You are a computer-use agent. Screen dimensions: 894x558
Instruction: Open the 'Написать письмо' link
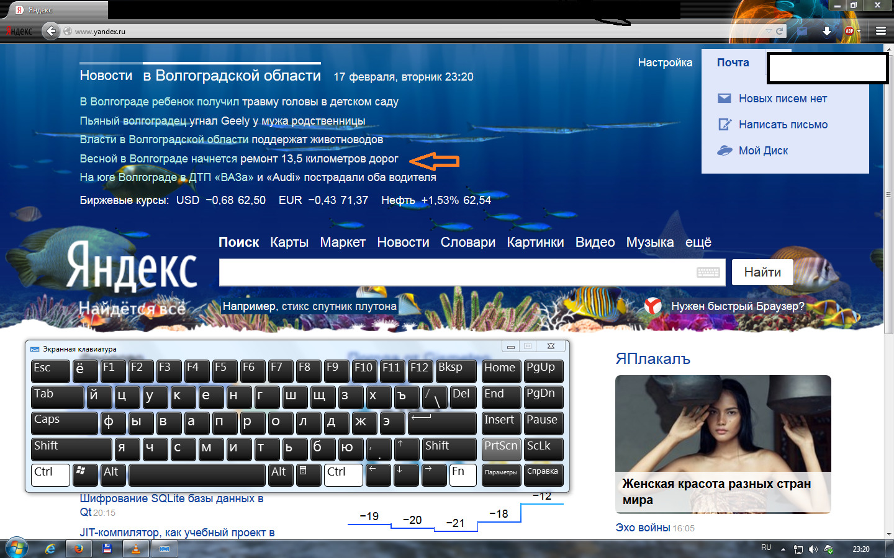click(782, 125)
